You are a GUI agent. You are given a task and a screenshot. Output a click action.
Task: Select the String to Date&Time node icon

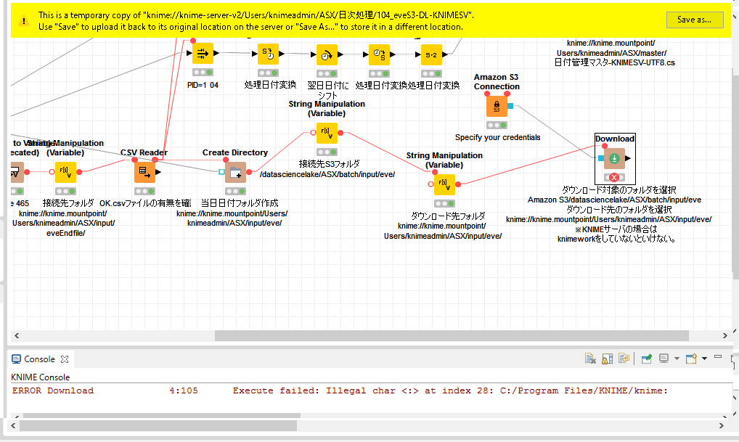(x=268, y=54)
